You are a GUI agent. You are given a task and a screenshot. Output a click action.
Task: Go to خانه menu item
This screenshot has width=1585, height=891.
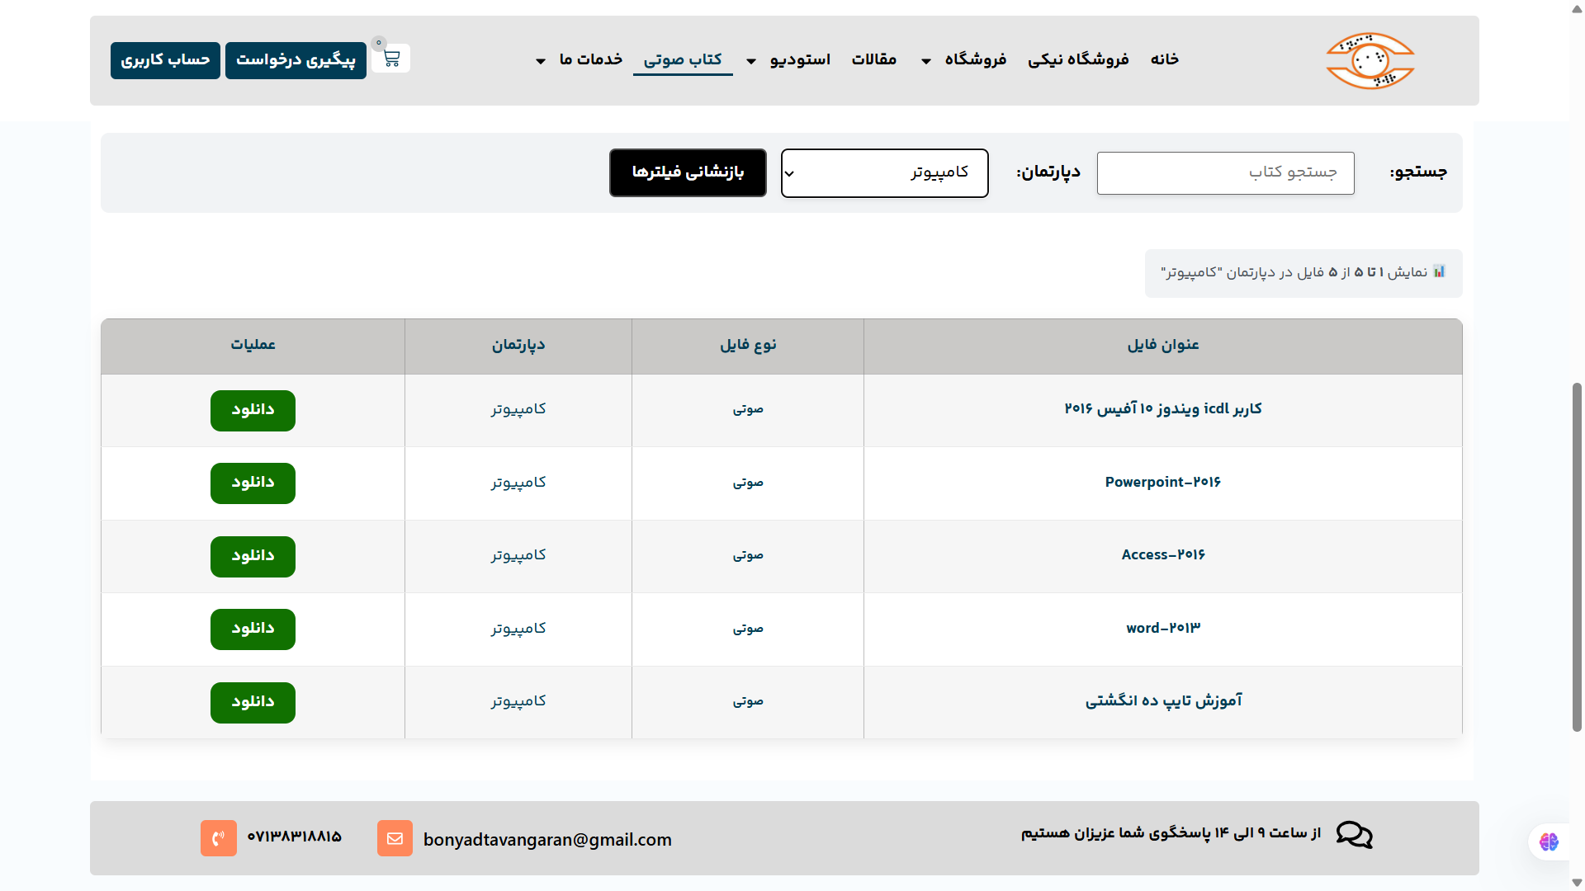tap(1165, 59)
